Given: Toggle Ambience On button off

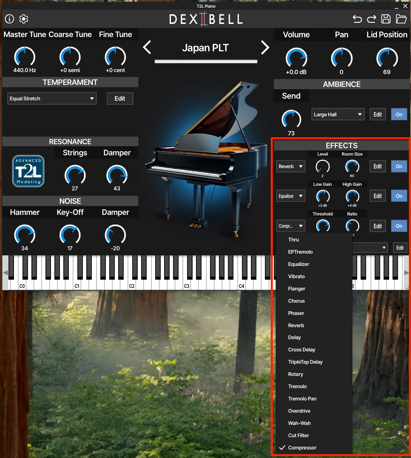Looking at the screenshot, I should point(399,114).
